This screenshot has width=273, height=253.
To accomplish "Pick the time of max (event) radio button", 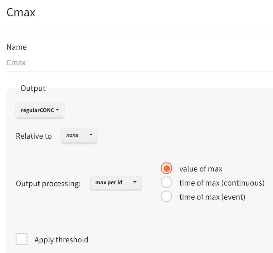I will coord(167,197).
